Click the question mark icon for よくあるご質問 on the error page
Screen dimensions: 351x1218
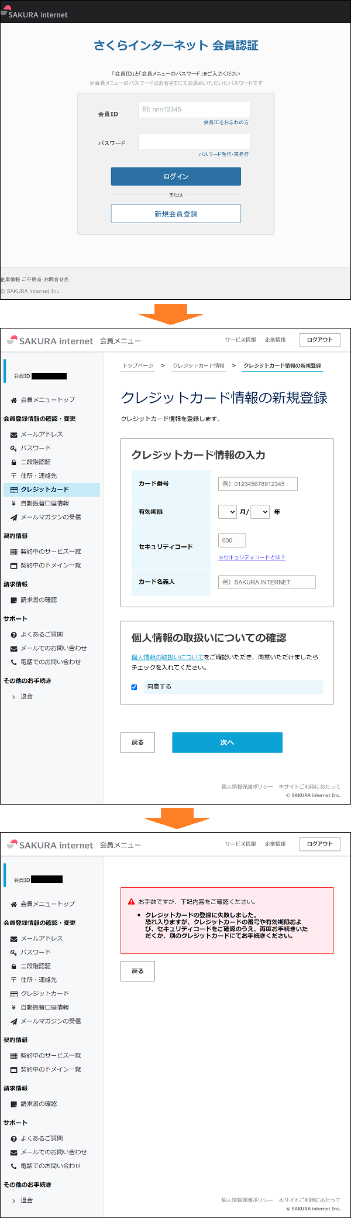[13, 1138]
